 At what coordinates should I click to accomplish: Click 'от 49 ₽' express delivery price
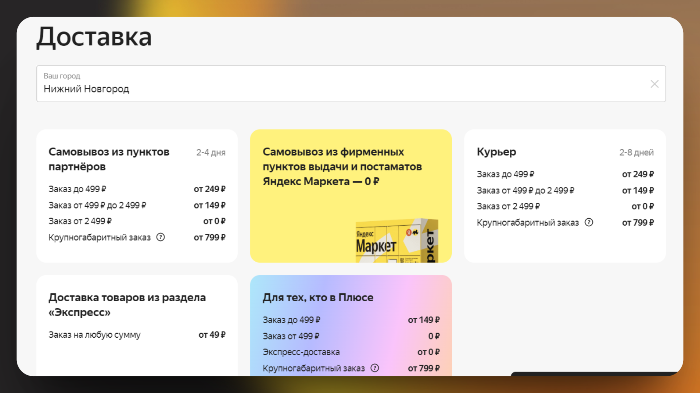[212, 335]
